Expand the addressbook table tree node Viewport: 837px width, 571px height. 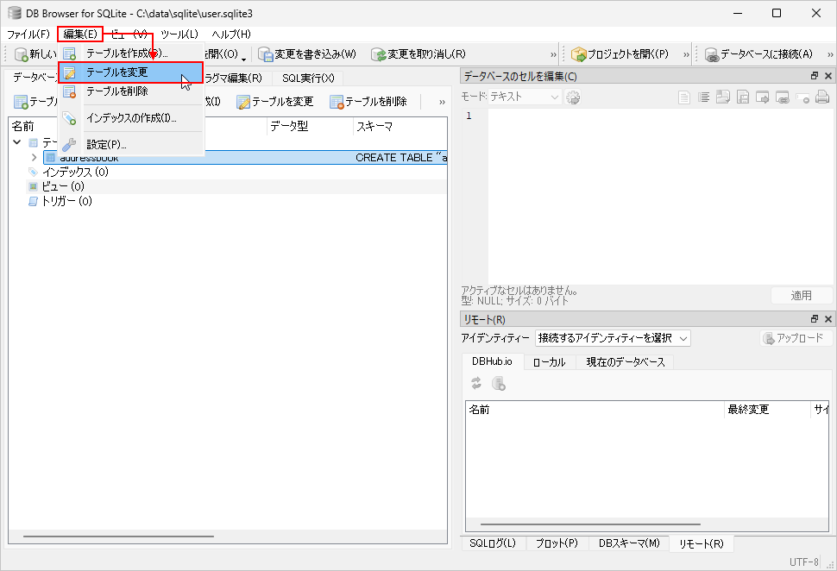[x=35, y=158]
